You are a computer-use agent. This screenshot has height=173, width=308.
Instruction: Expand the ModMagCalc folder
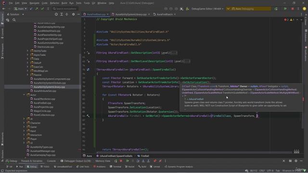pyautogui.click(x=27, y=71)
